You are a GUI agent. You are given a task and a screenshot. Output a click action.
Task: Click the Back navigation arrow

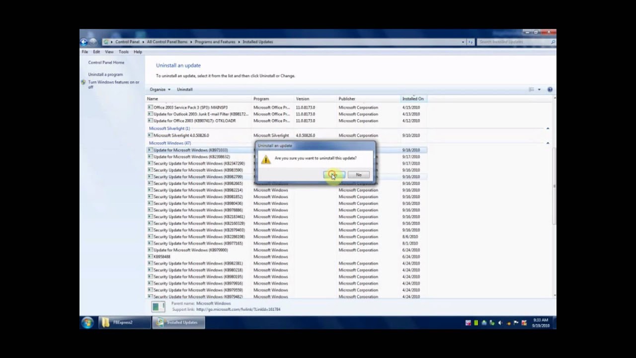point(84,42)
